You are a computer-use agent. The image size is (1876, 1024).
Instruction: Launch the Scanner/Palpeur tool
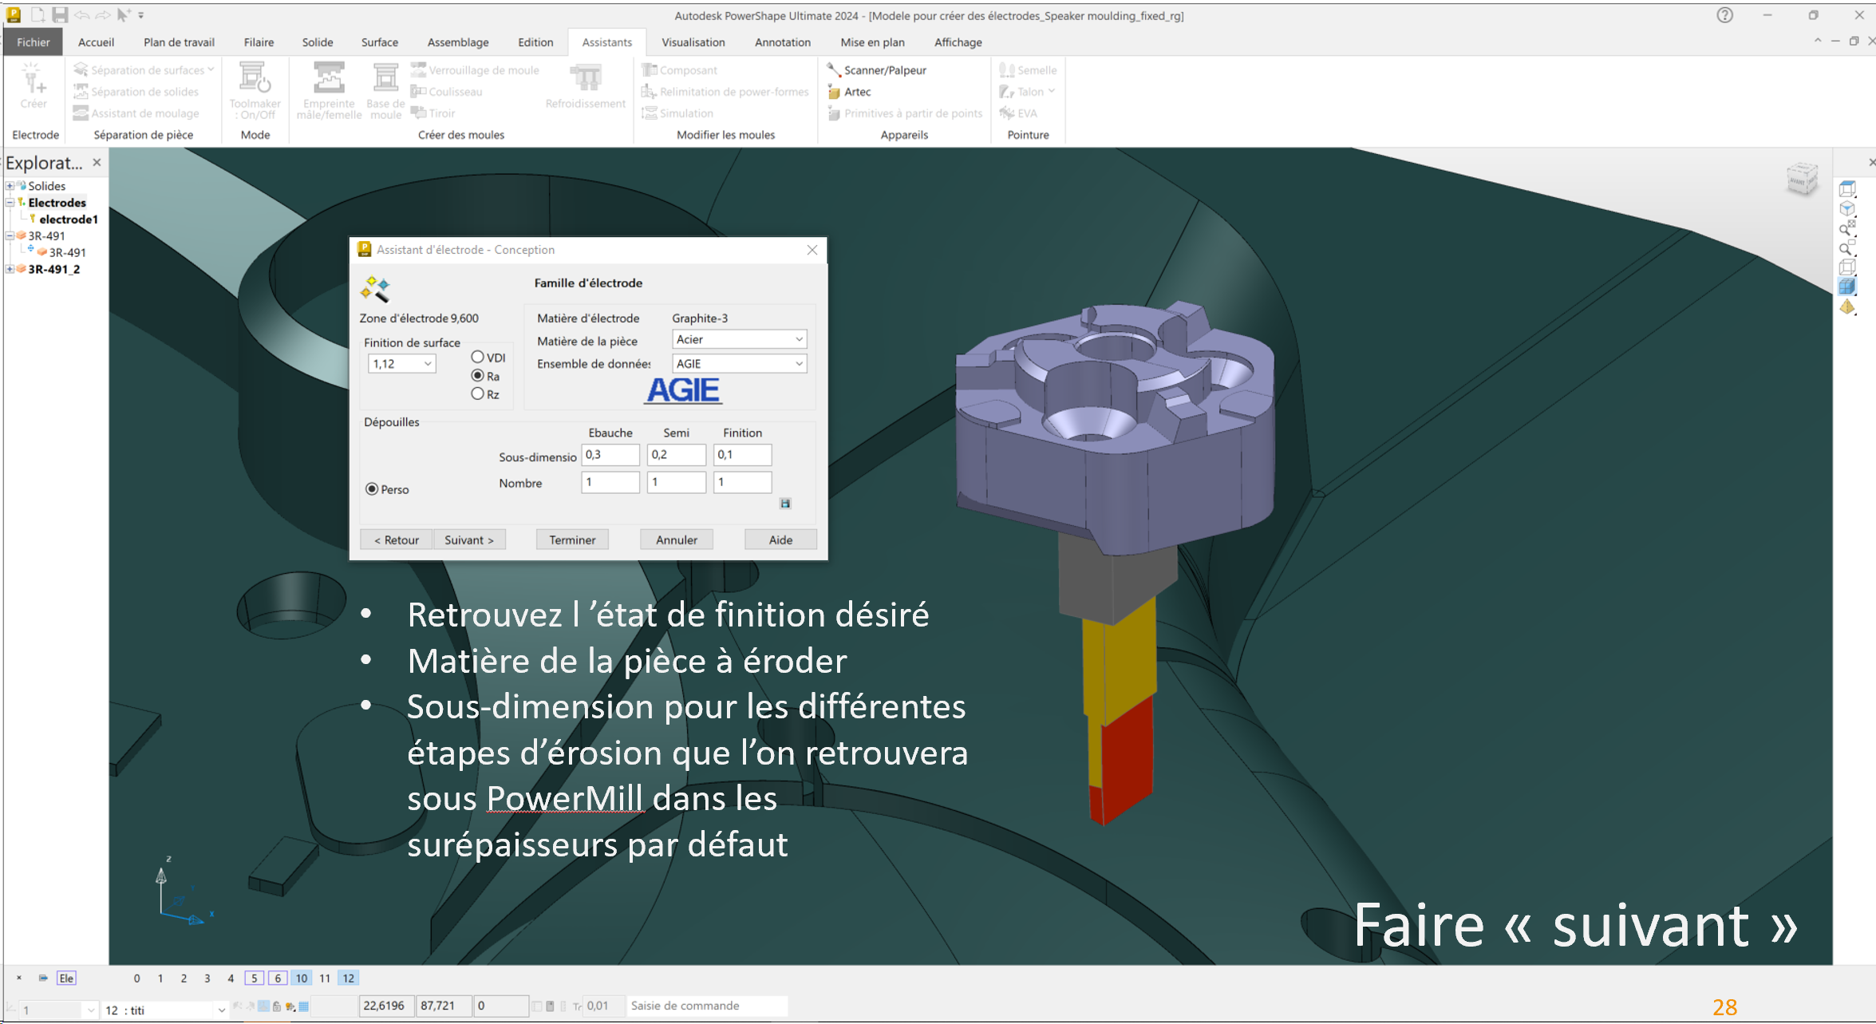[x=876, y=70]
